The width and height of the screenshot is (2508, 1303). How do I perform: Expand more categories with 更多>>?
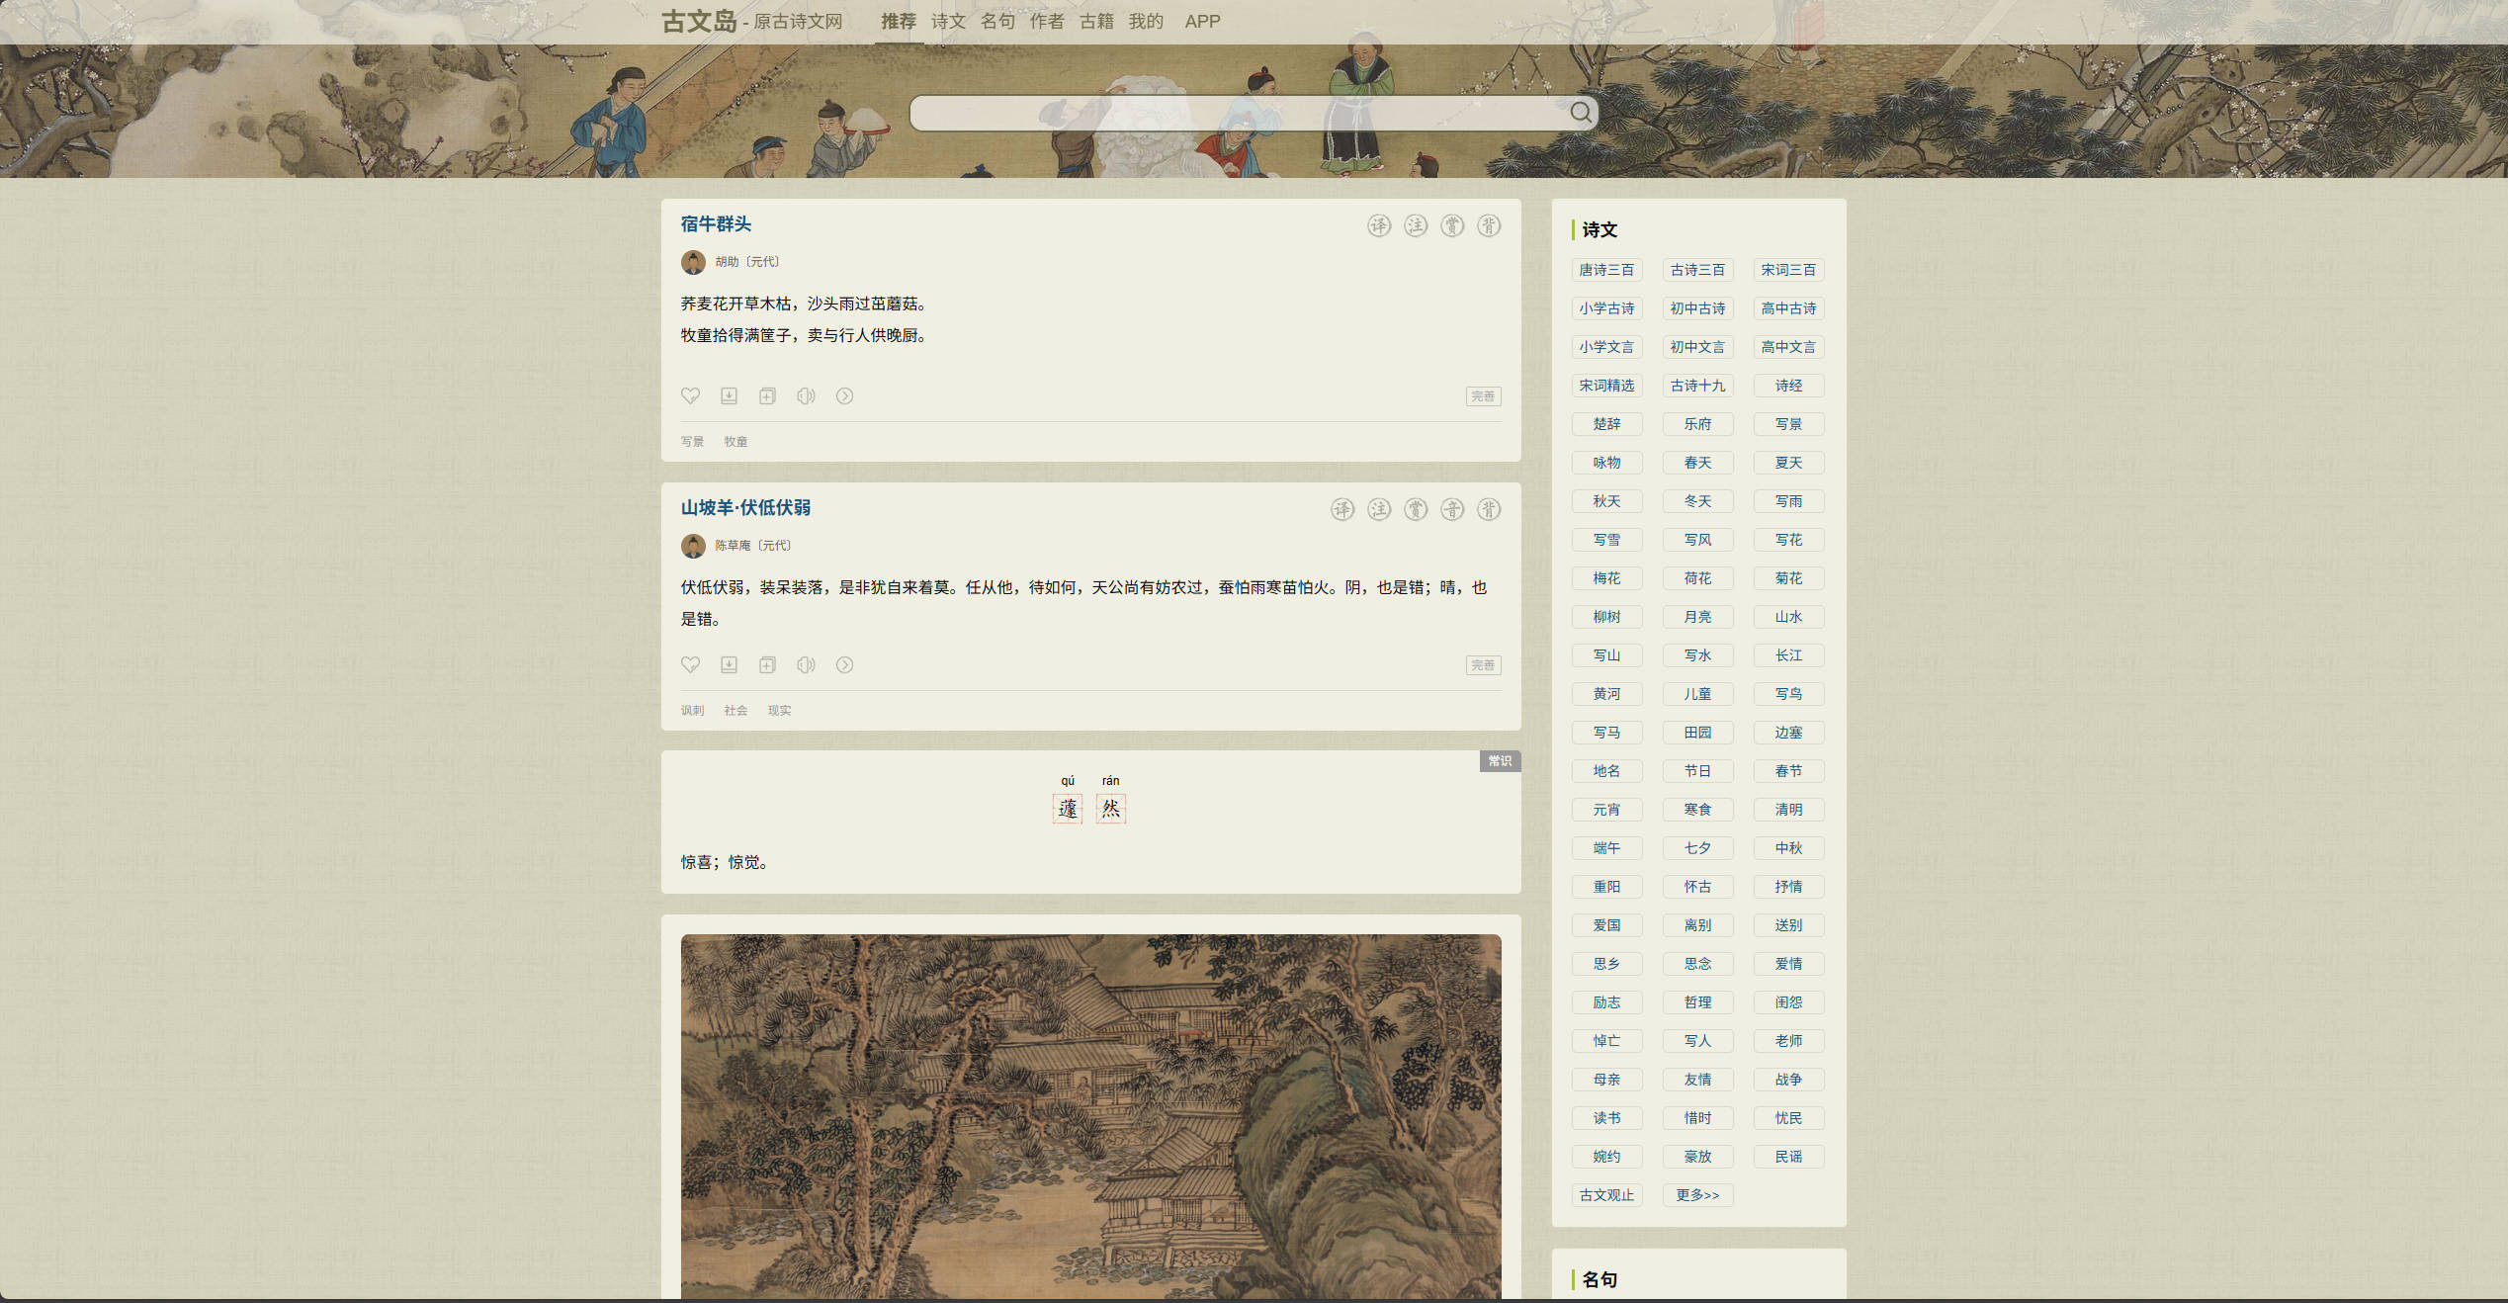click(x=1696, y=1195)
